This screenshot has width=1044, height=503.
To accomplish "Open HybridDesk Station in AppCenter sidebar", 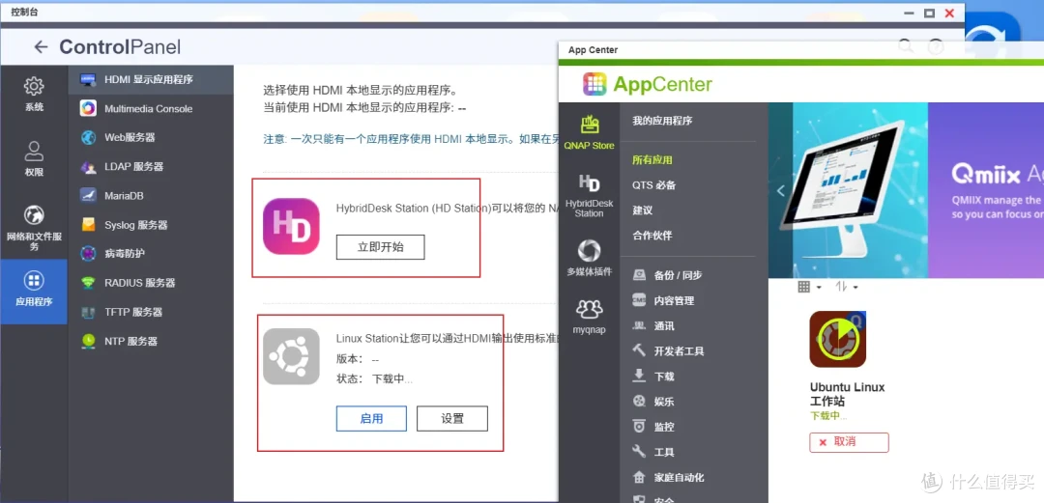I will 590,196.
